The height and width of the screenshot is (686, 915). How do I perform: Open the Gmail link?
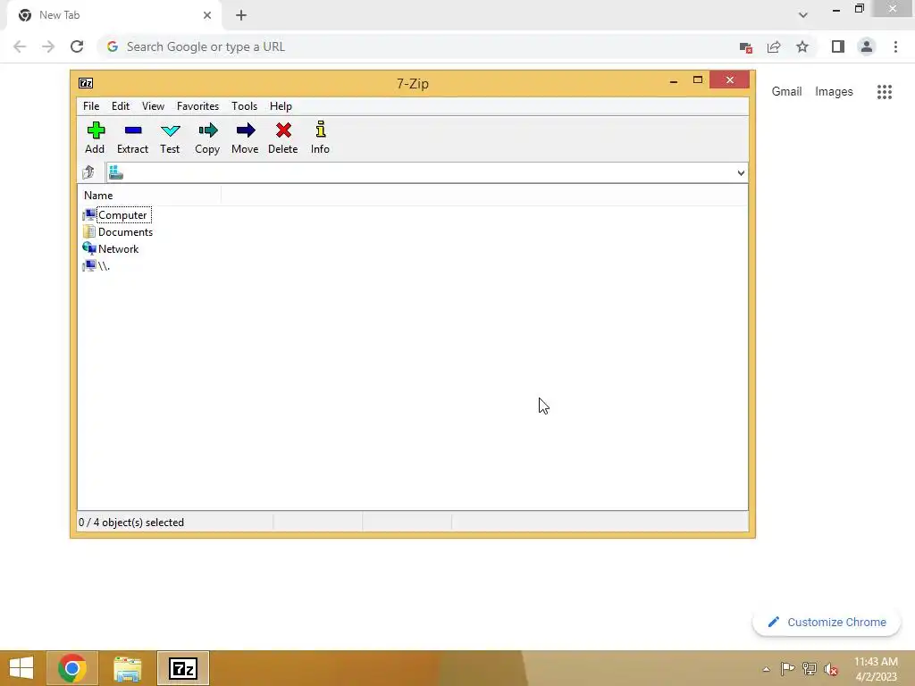click(x=786, y=92)
